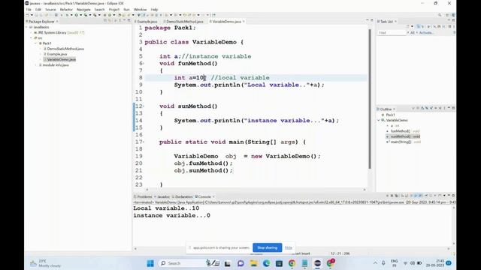This screenshot has width=481, height=270.
Task: Collapse VariableDemo class in Outline
Action: 379,120
